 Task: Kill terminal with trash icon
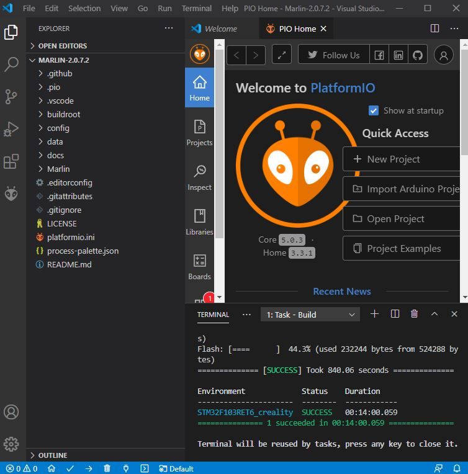[414, 314]
